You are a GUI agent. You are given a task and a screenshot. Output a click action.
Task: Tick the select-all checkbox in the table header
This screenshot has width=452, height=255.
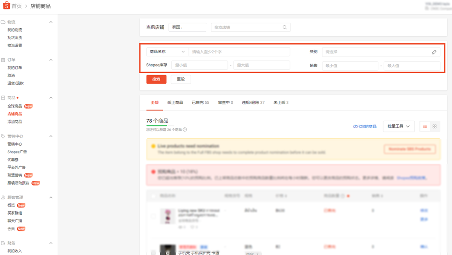(x=153, y=196)
